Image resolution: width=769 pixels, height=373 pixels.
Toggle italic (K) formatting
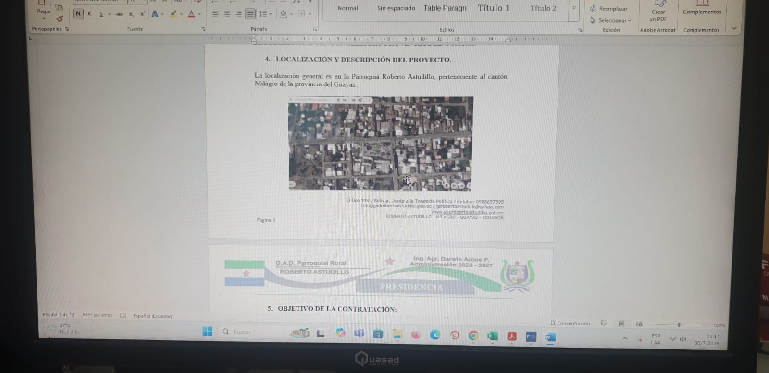(89, 14)
